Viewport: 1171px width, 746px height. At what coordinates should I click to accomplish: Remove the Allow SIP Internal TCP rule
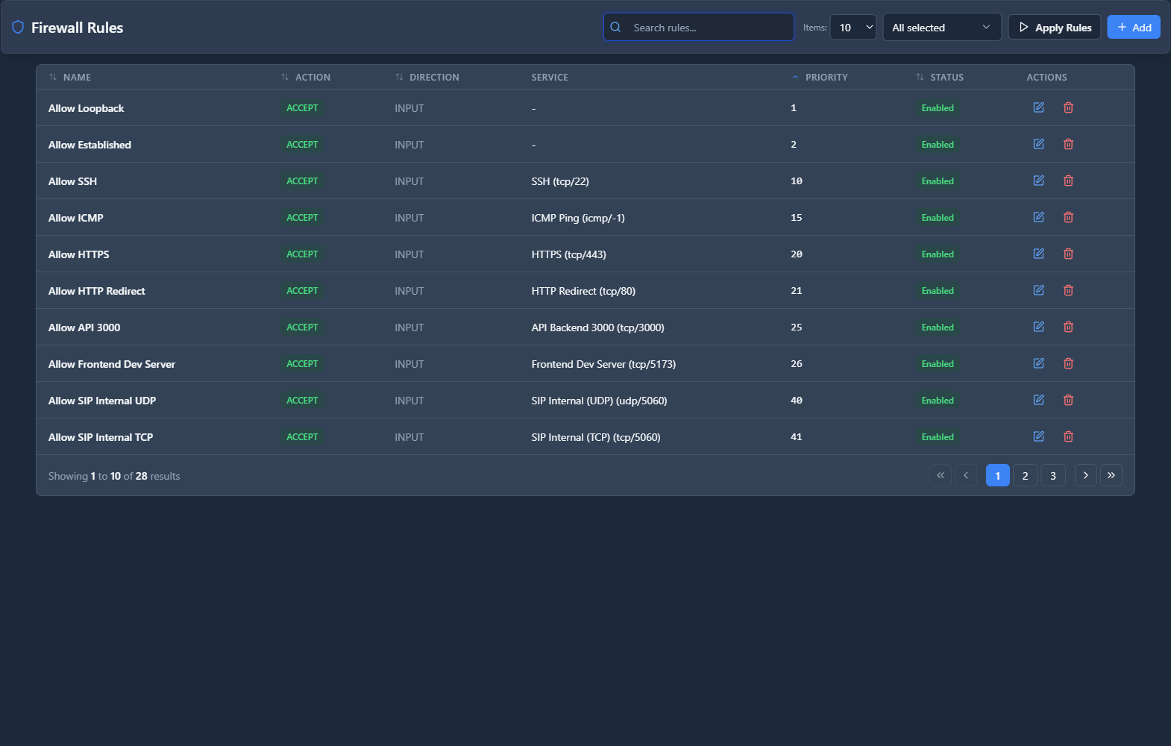coord(1068,436)
